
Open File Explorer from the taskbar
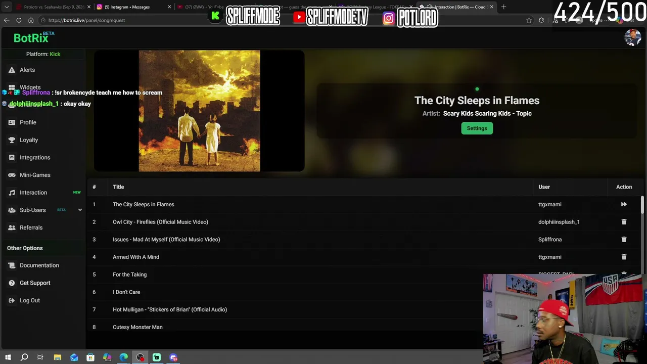[x=58, y=357]
